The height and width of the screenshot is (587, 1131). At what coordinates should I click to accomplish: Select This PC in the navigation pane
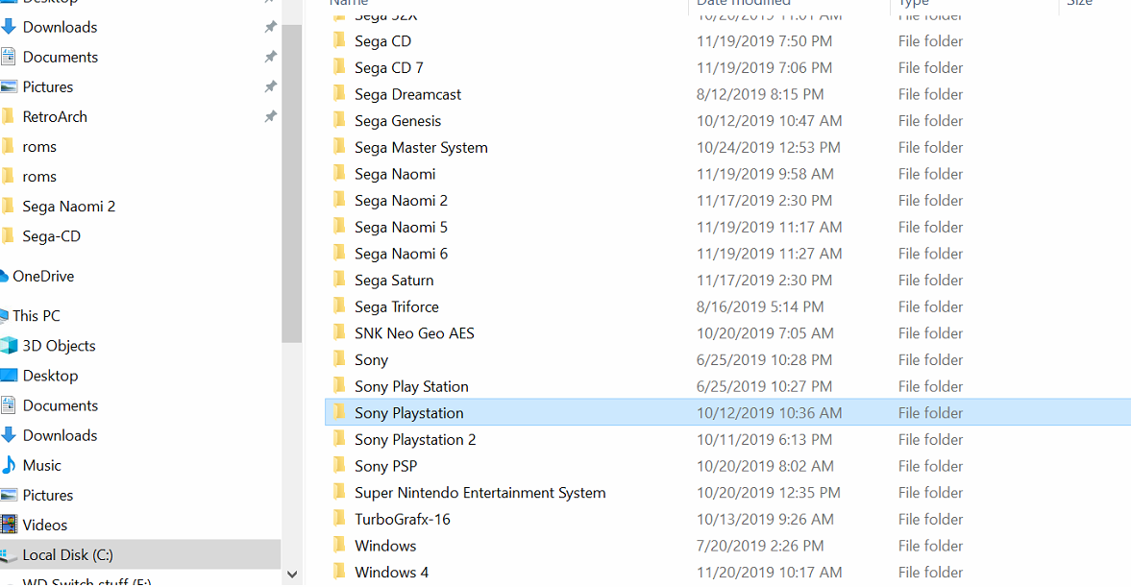coord(37,316)
